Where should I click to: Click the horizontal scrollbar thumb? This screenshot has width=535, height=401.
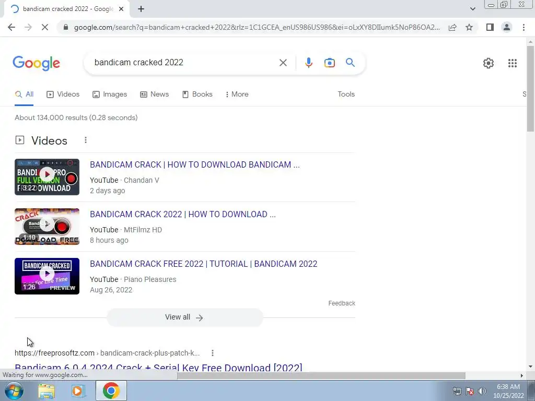click(x=321, y=375)
